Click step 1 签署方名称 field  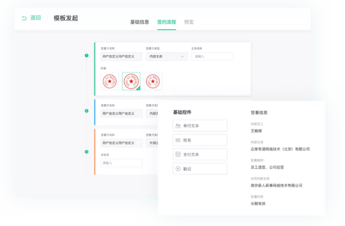tap(121, 56)
